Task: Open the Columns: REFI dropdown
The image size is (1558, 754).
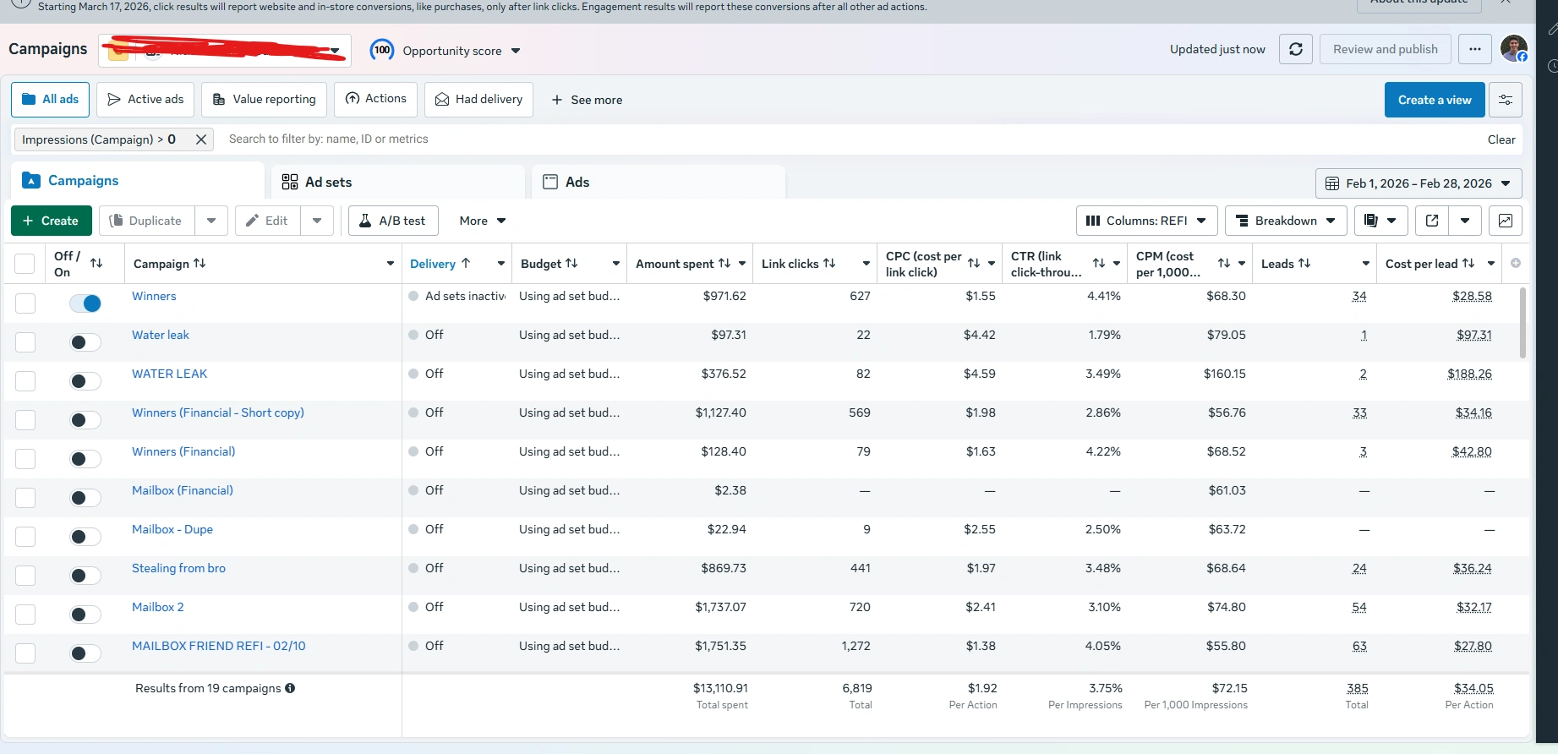Action: [x=1145, y=221]
